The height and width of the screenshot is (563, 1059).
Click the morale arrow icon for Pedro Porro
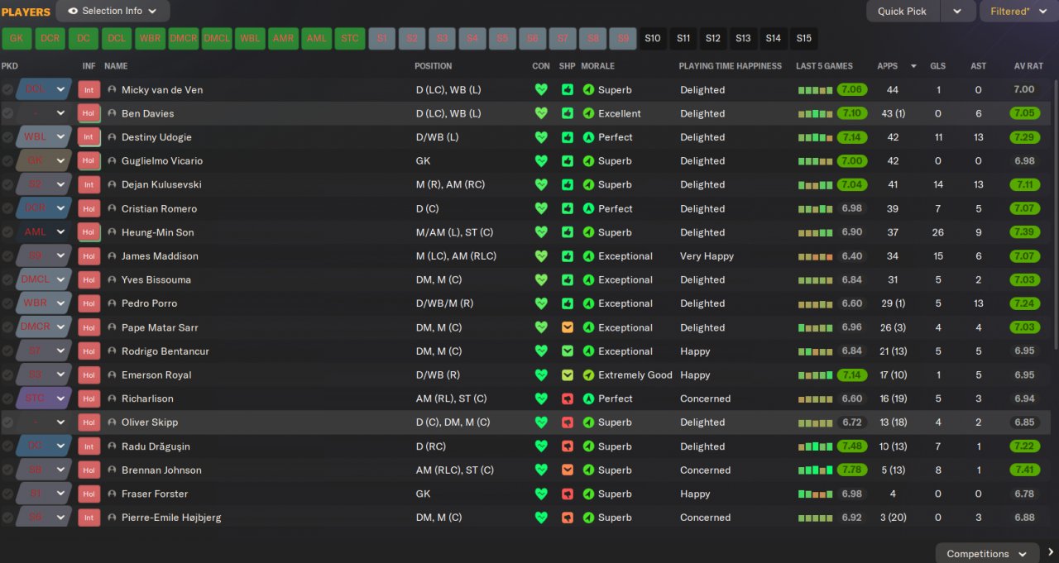click(588, 303)
